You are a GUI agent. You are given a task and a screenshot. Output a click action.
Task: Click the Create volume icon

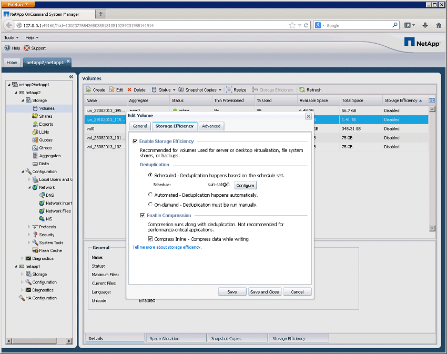pyautogui.click(x=89, y=89)
